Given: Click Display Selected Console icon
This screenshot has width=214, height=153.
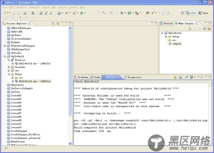Looking at the screenshot, I should 191,77.
